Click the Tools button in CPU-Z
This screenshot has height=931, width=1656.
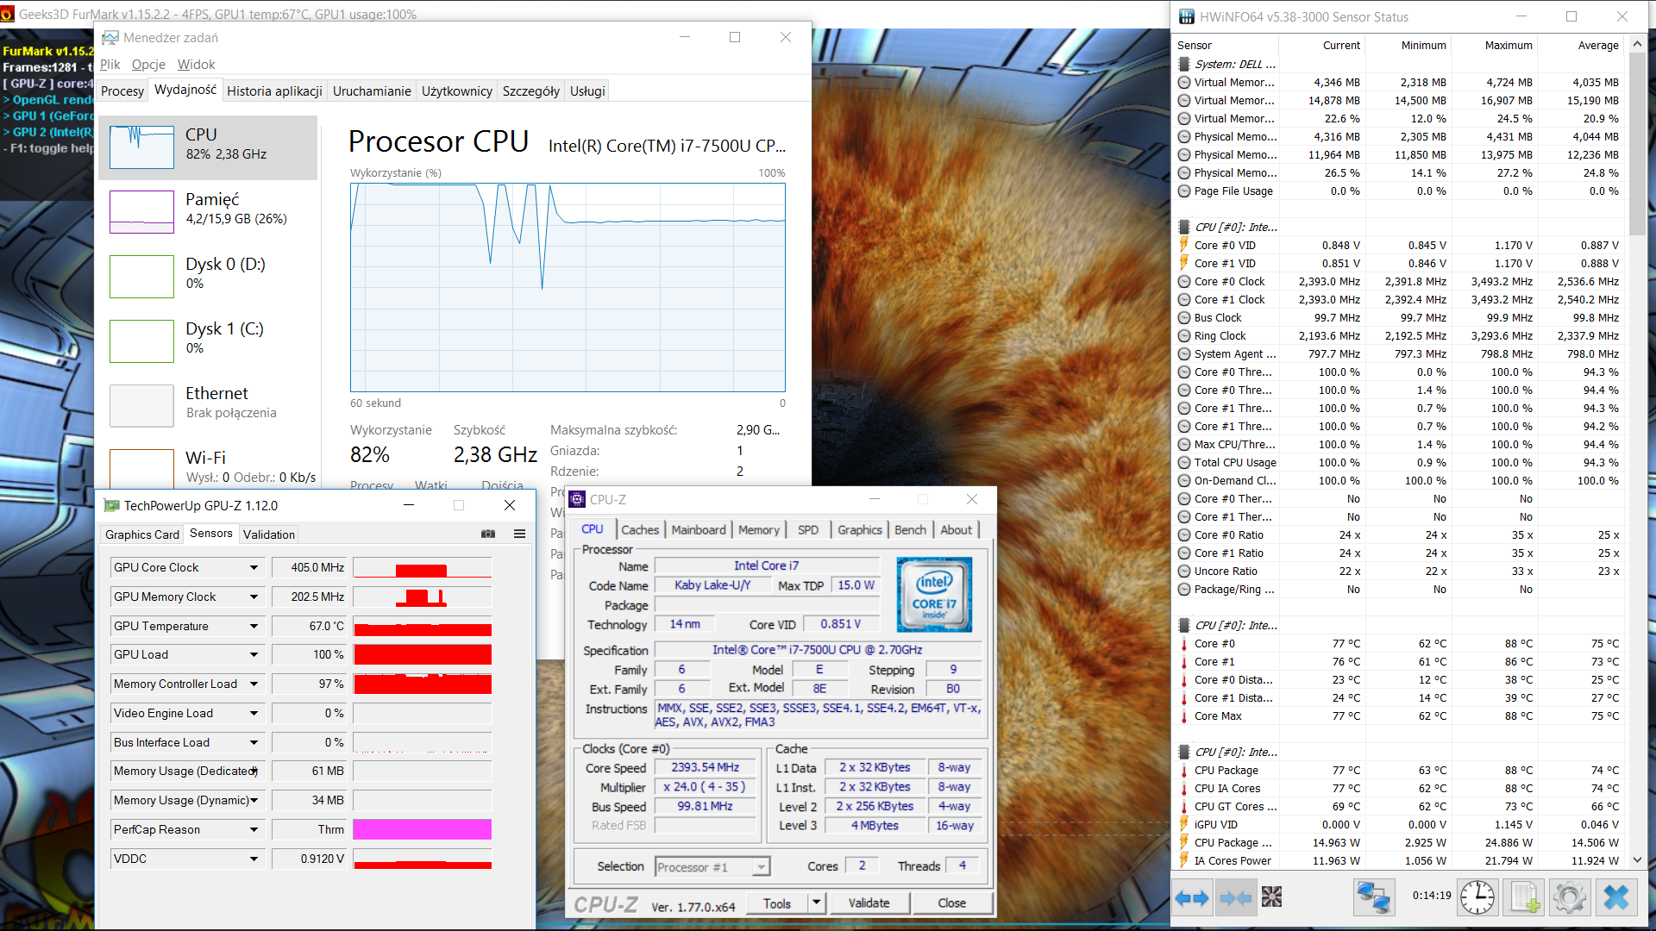(777, 903)
